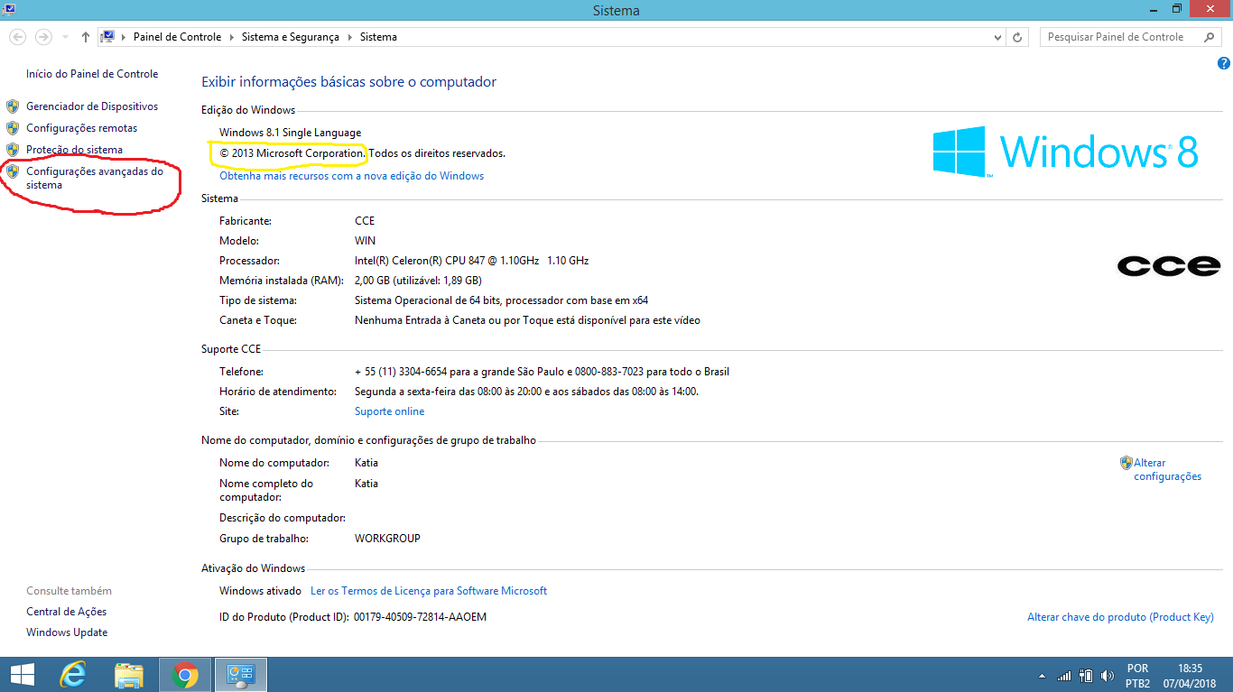The image size is (1233, 692).
Task: Open the taskbar clock showing 18:35
Action: [1191, 676]
